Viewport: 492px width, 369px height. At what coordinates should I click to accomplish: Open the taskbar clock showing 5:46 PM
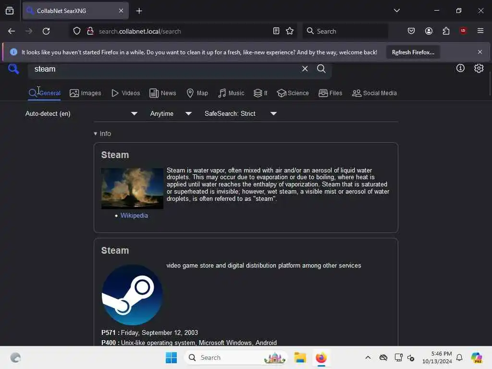(x=437, y=357)
